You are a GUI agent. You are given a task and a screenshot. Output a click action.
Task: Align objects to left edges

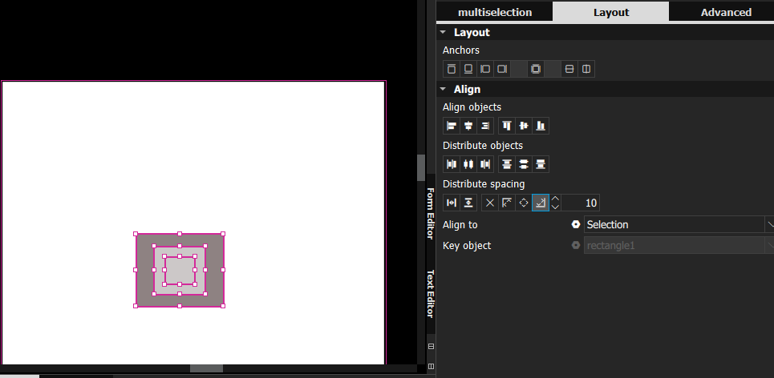click(452, 126)
